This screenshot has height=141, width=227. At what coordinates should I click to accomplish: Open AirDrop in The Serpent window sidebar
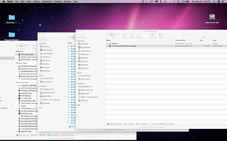83,61
